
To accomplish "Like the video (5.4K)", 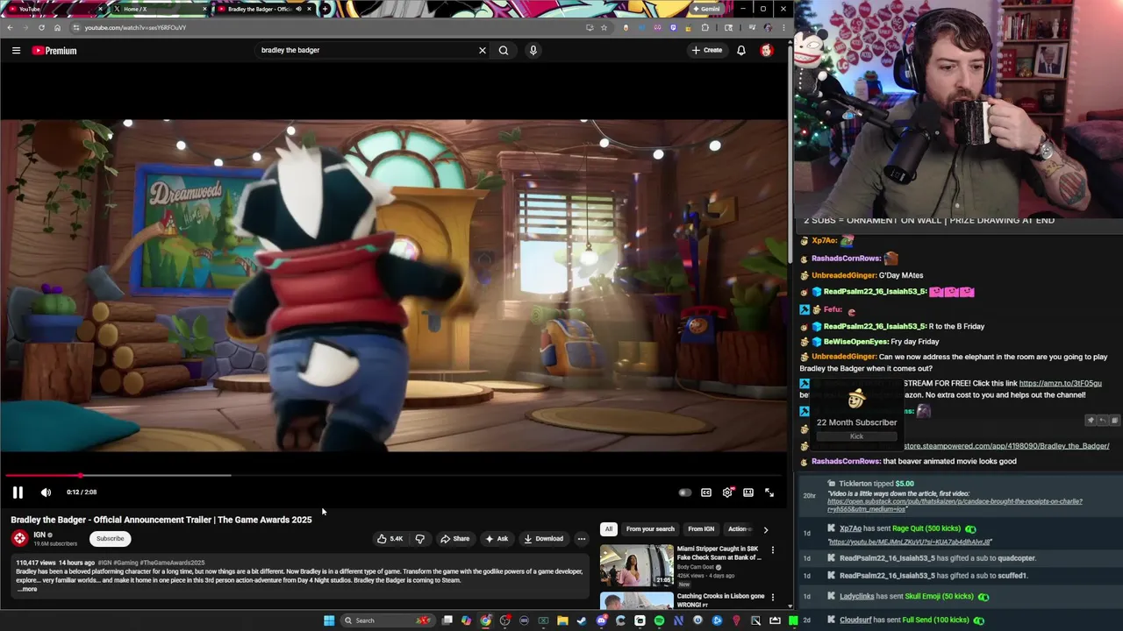I will [x=390, y=539].
